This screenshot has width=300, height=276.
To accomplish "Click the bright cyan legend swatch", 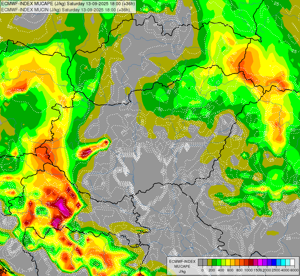I will coord(283,263).
